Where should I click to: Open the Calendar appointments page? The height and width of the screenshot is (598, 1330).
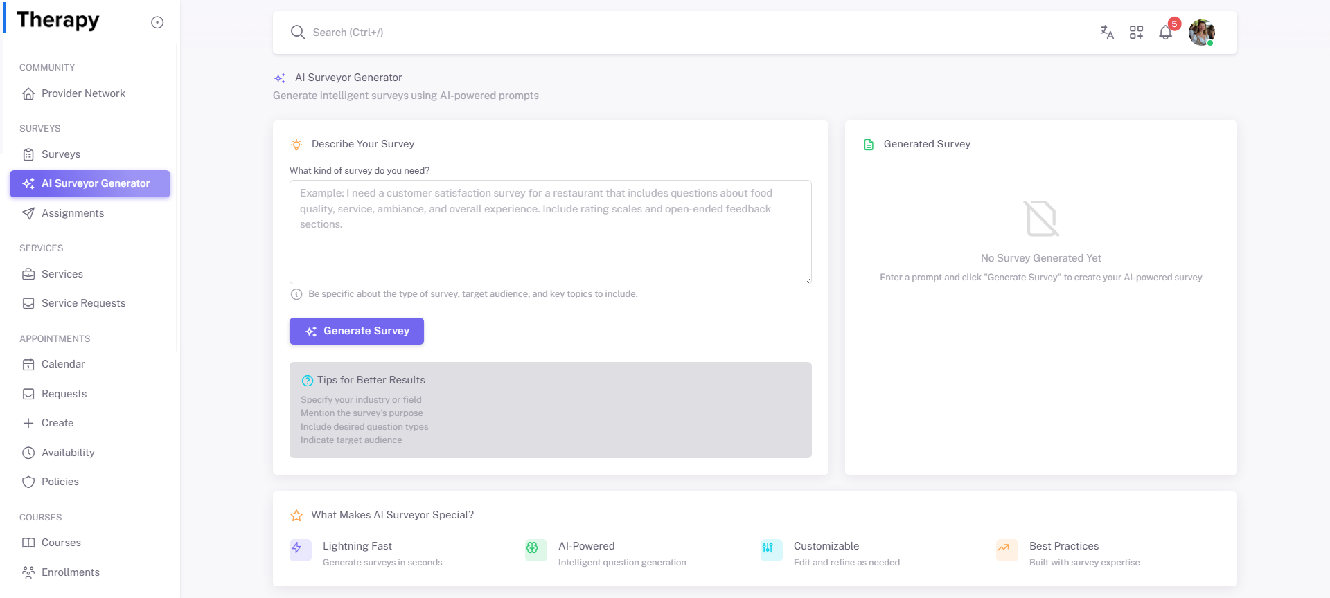pyautogui.click(x=63, y=364)
